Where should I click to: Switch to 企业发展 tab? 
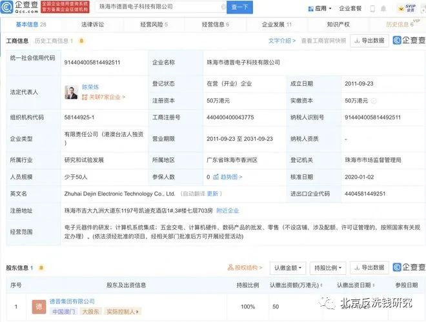pyautogui.click(x=276, y=25)
